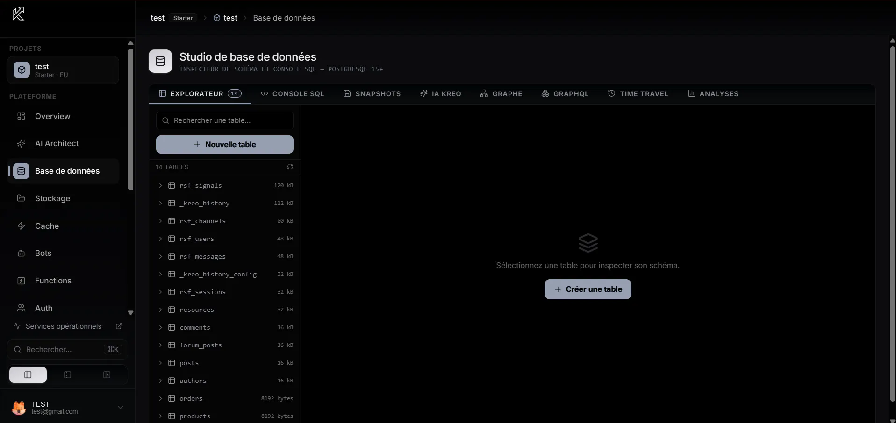
Task: Select the rsf_sessions table name
Action: pos(203,292)
